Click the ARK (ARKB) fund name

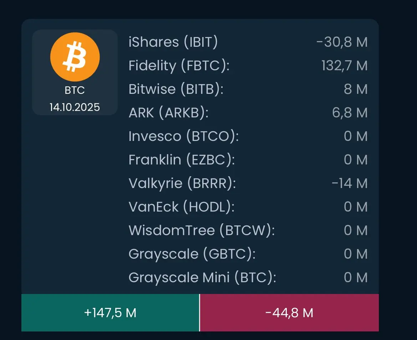point(168,113)
